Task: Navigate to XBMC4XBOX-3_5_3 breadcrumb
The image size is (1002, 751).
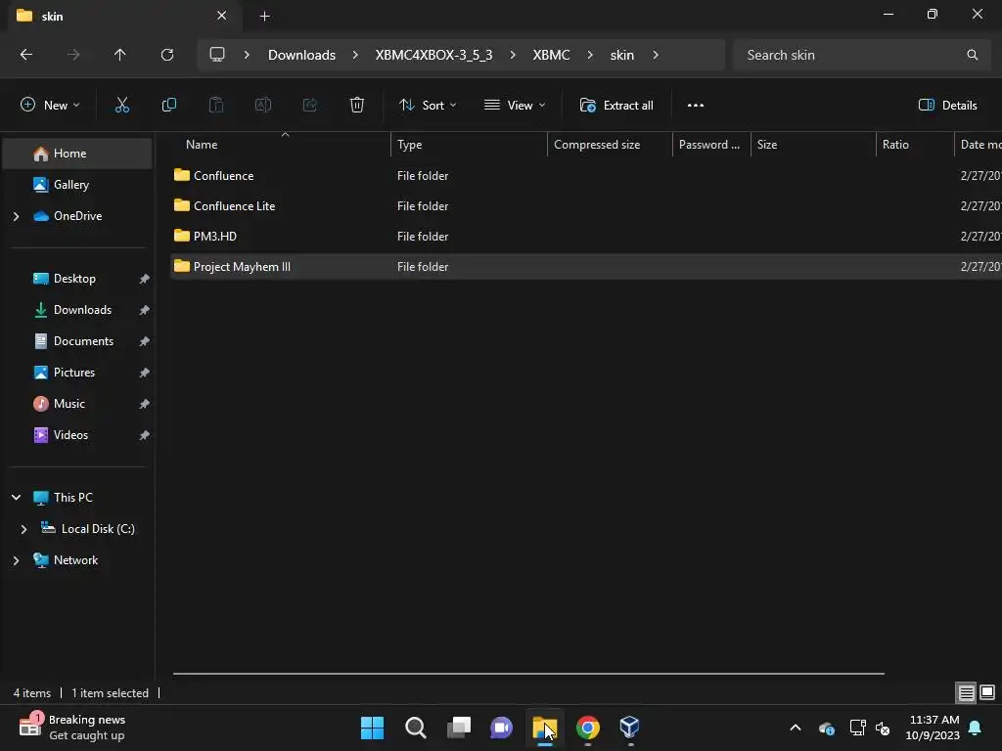Action: [x=433, y=55]
